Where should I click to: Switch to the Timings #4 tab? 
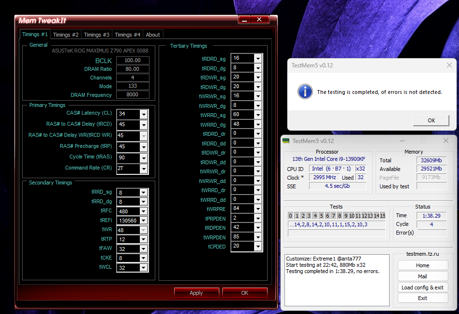point(127,35)
